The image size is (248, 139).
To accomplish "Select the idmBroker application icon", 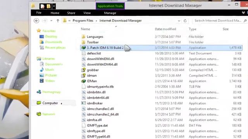I will [84, 103].
